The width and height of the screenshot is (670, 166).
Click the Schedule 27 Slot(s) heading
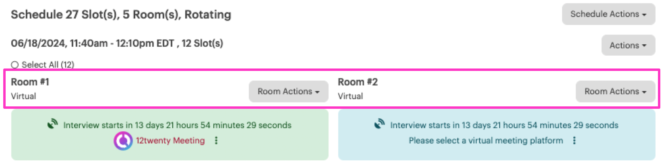coord(121,15)
